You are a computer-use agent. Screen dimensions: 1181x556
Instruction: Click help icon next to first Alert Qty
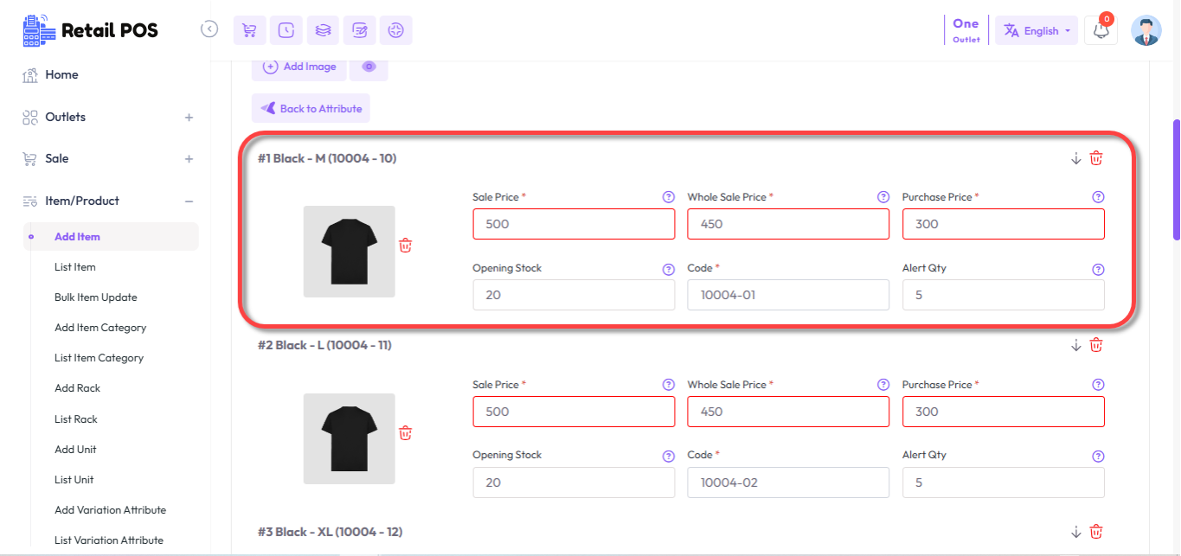[x=1098, y=269]
